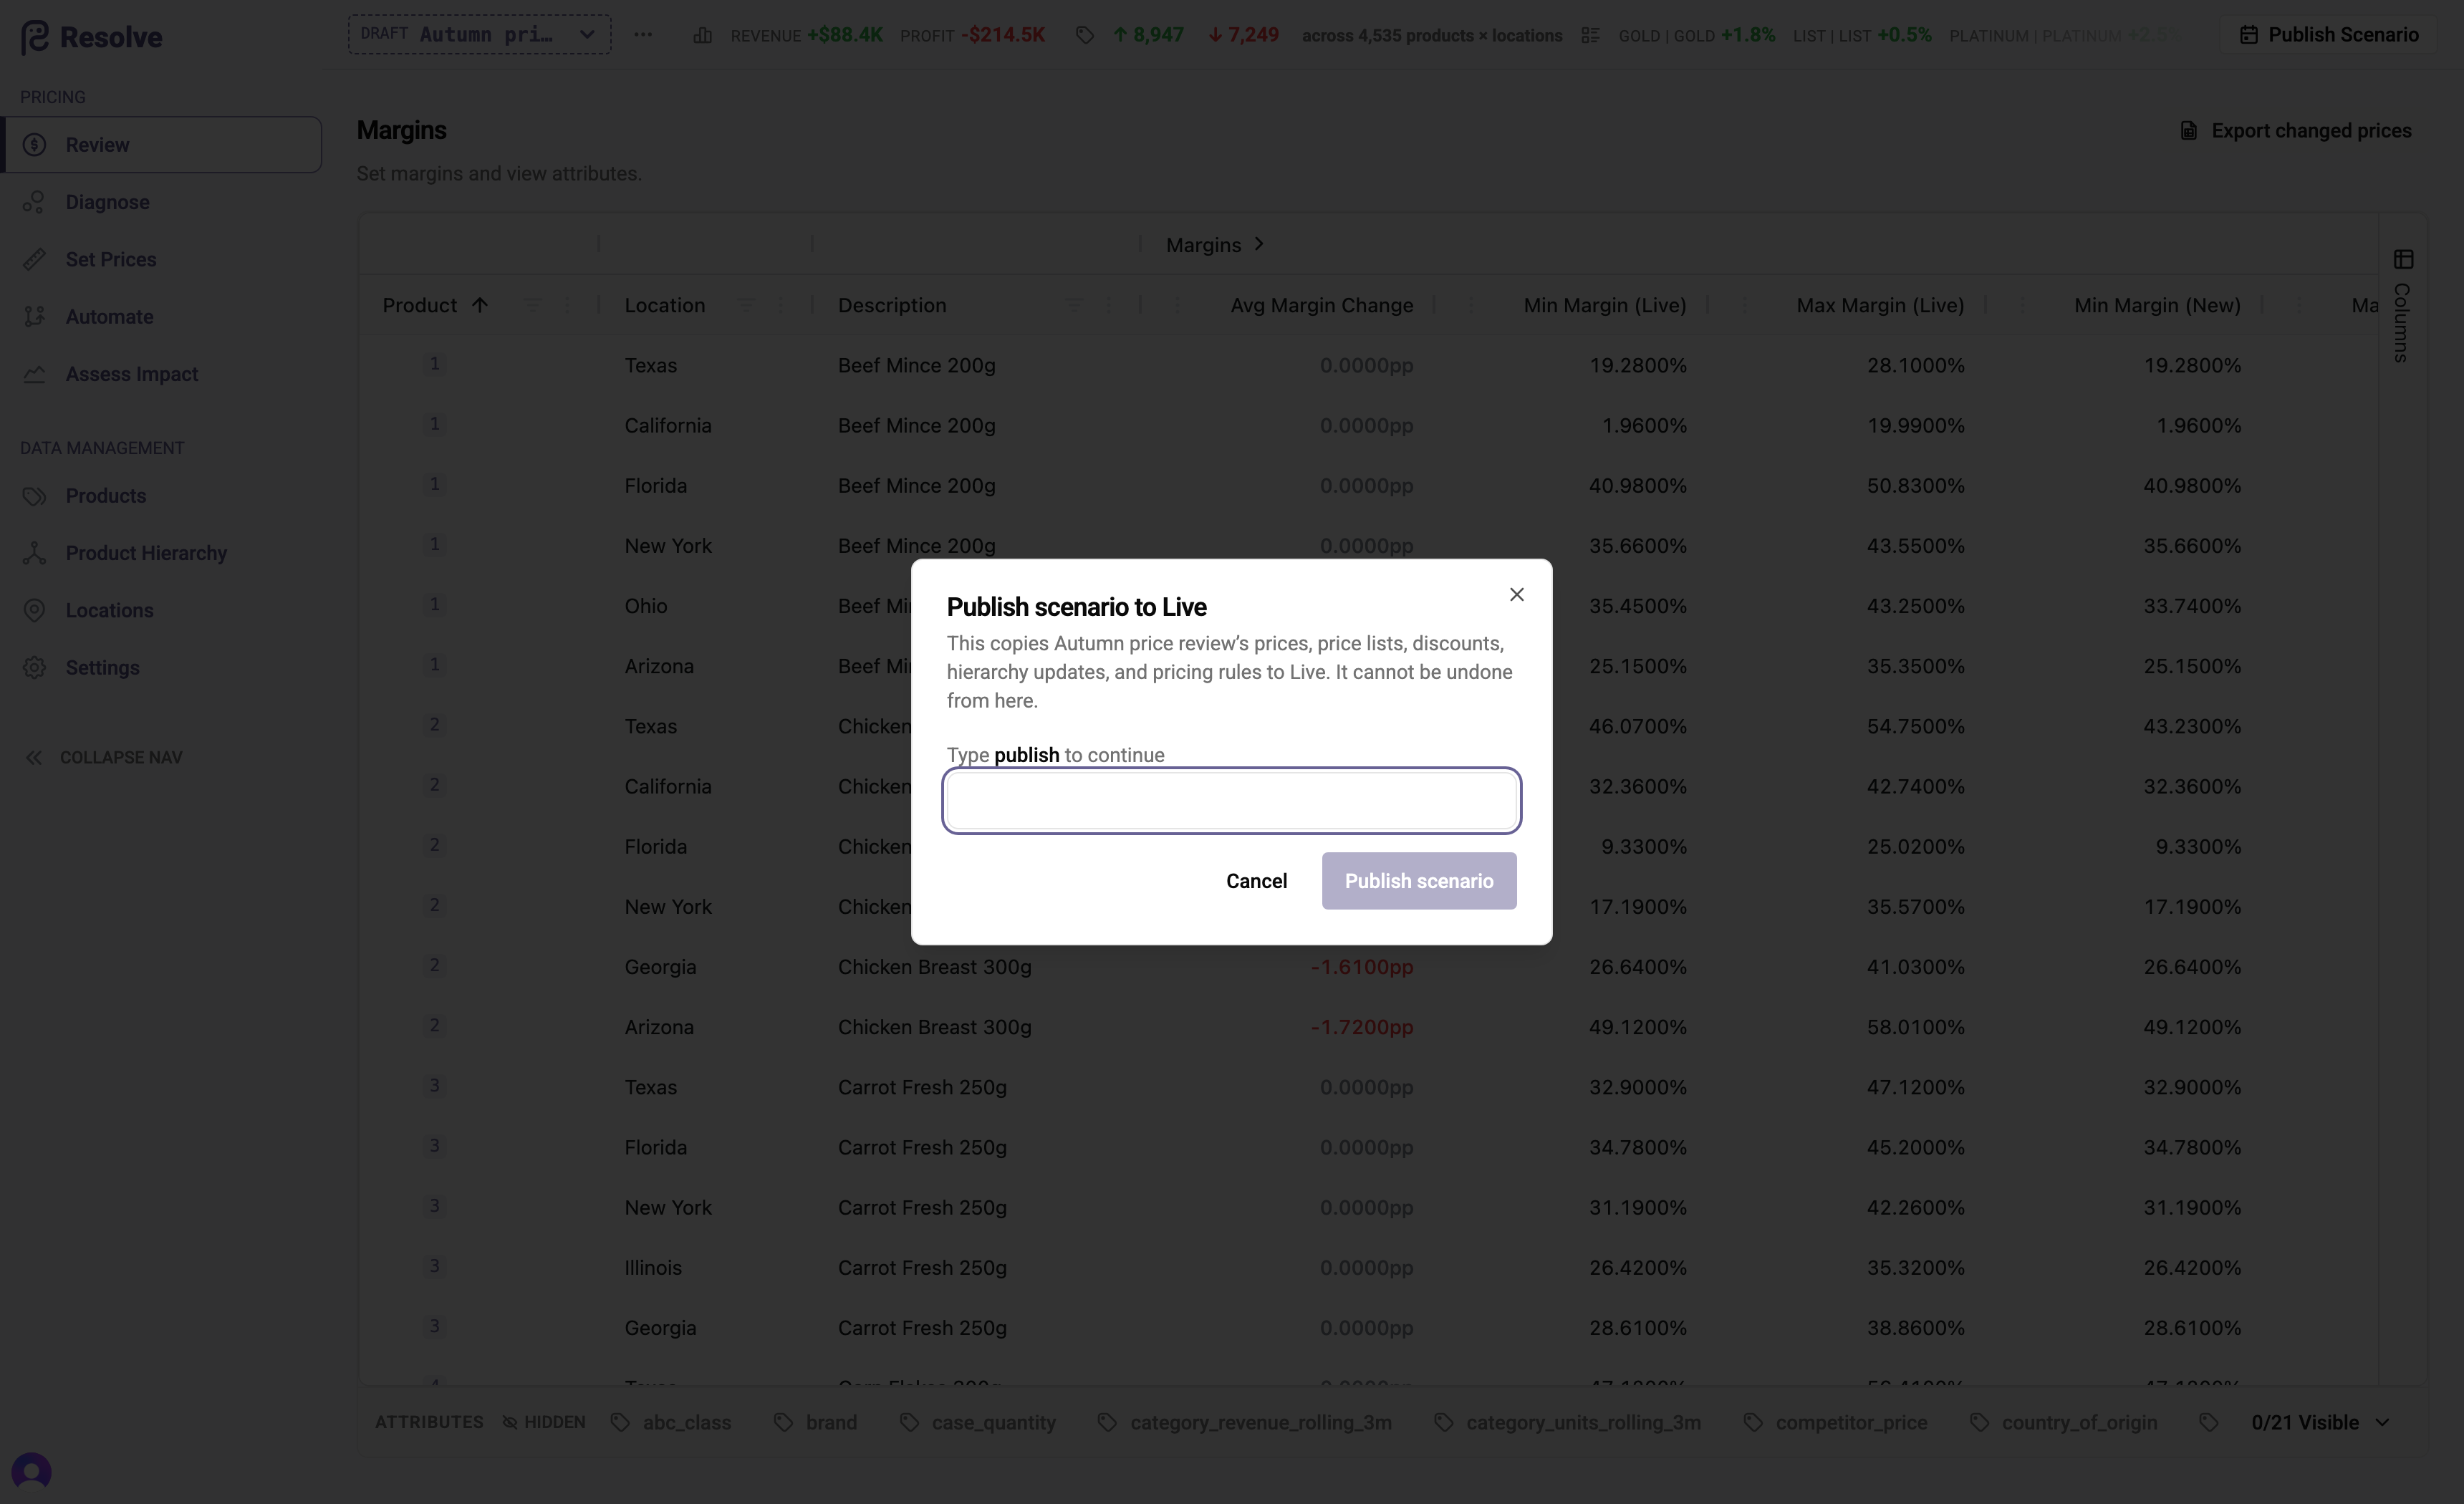Open the scenario ellipsis options menu
The image size is (2464, 1504).
click(x=643, y=35)
